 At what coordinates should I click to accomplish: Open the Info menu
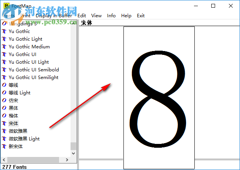(111, 16)
